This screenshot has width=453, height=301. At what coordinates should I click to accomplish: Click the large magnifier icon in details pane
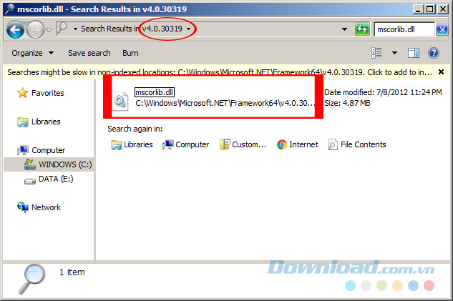(x=31, y=279)
